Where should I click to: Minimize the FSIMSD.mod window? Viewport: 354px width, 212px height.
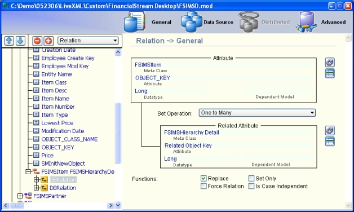coord(331,6)
